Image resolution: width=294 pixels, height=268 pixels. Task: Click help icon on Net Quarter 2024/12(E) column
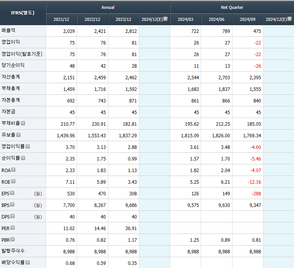(289, 19)
